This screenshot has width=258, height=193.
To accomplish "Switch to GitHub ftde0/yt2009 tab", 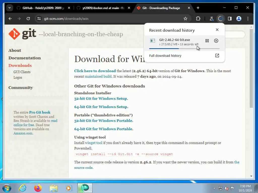I will (x=43, y=8).
